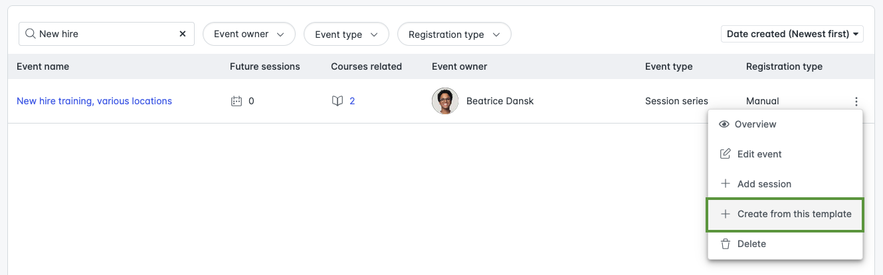883x275 pixels.
Task: Open the Event owner filter dropdown
Action: click(x=249, y=34)
